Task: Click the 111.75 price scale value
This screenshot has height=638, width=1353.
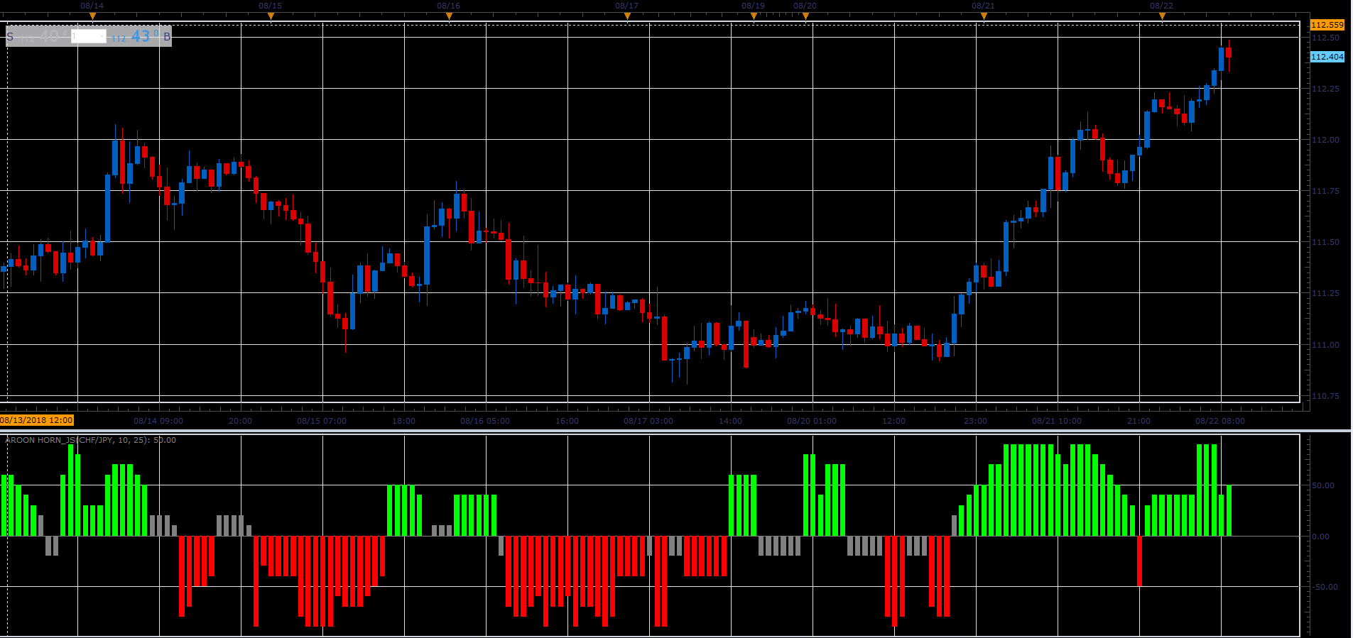Action: pyautogui.click(x=1325, y=191)
